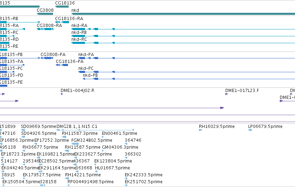
Task: Click FGM324B02.5prime EST label
Action: click(x=92, y=140)
